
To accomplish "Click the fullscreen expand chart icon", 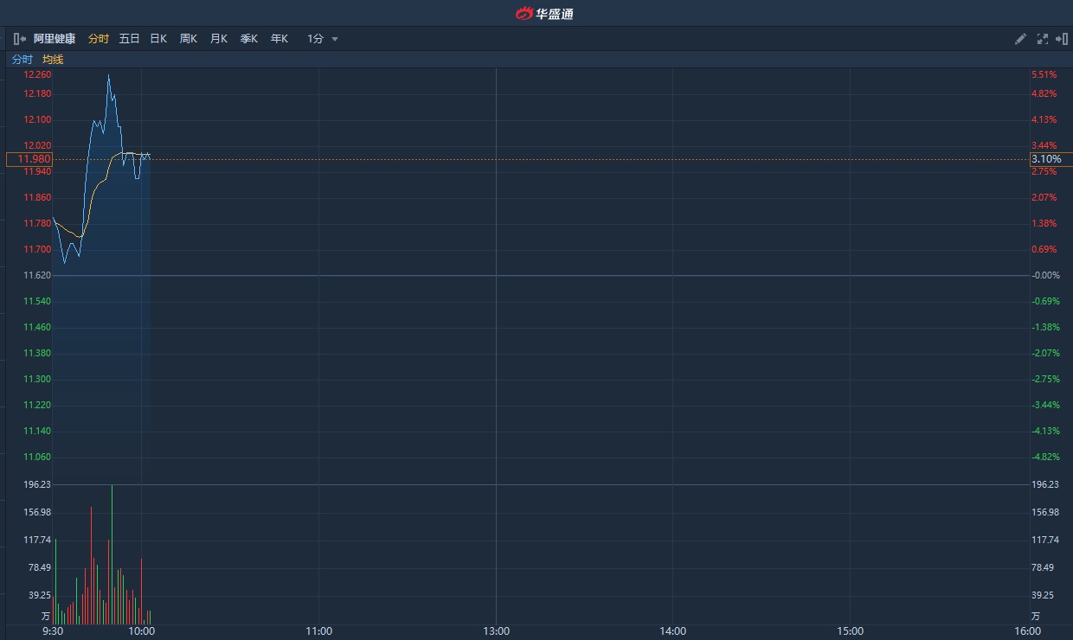I will point(1042,39).
